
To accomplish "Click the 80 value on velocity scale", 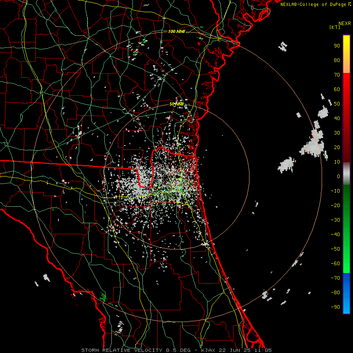I will click(337, 60).
